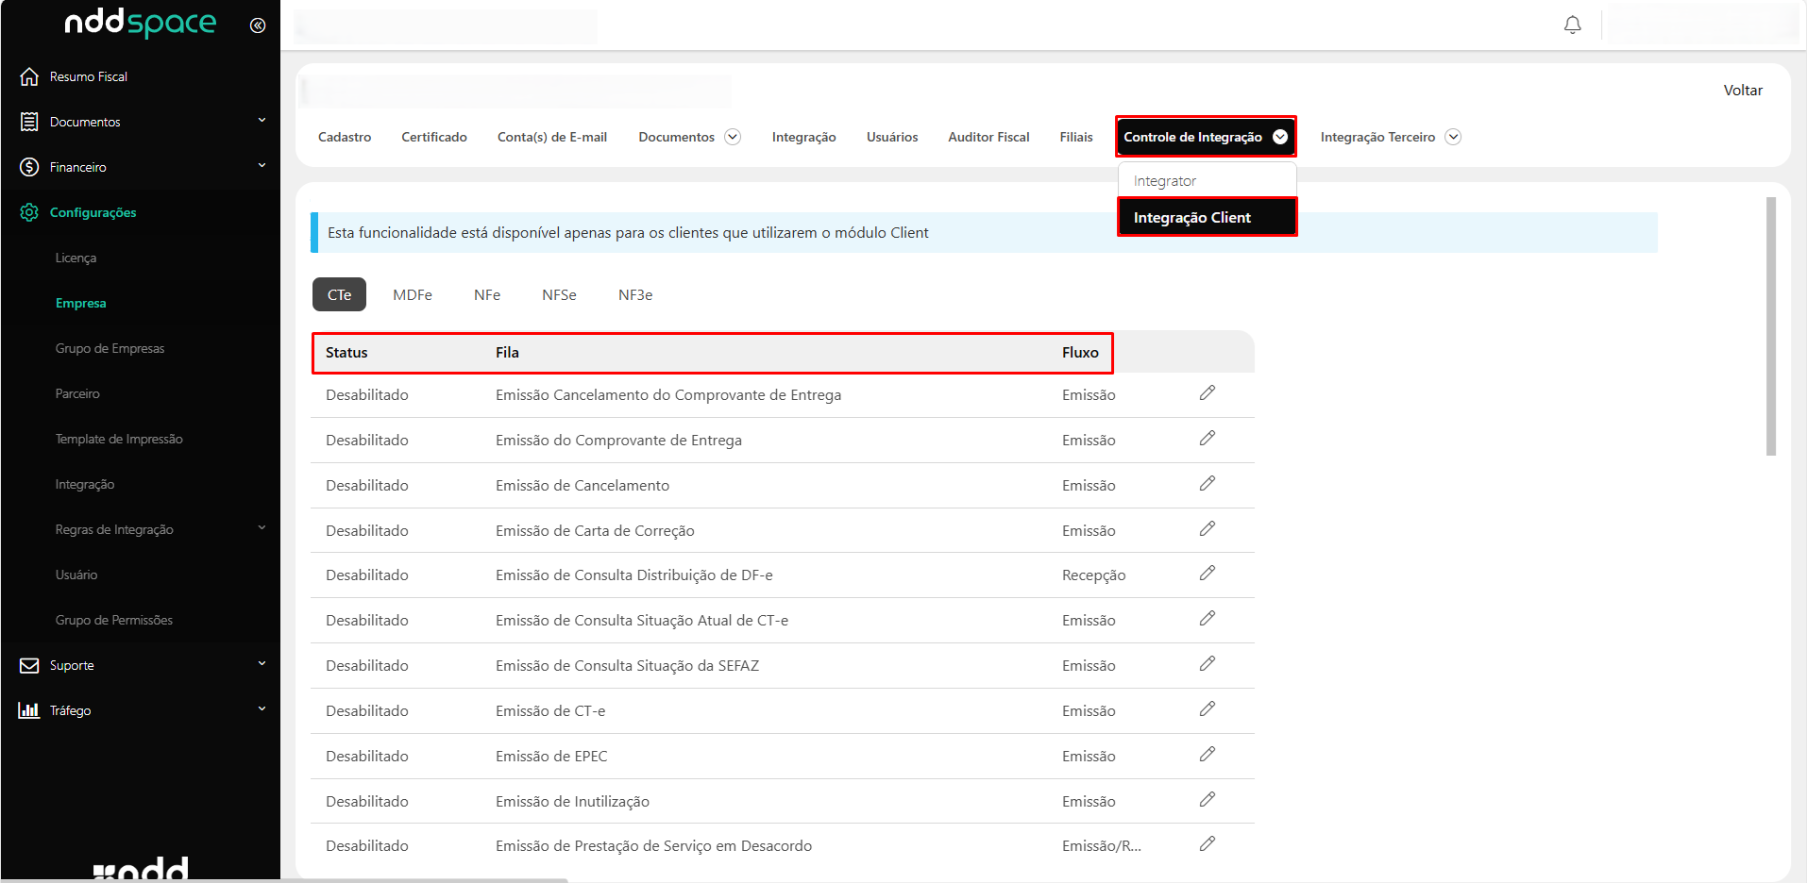Edit Emissão de EPEC with pencil icon
Screen dimensions: 1807x883
coord(1207,755)
